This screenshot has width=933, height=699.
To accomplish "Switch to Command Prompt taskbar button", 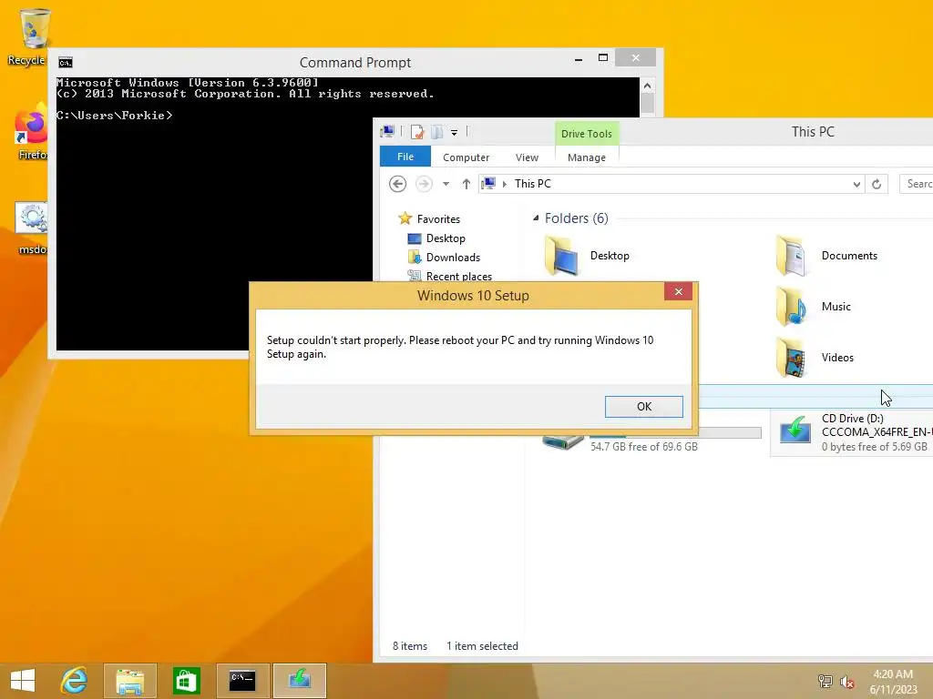I will point(242,681).
